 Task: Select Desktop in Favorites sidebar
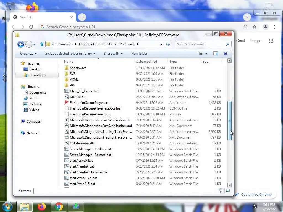tap(35, 69)
